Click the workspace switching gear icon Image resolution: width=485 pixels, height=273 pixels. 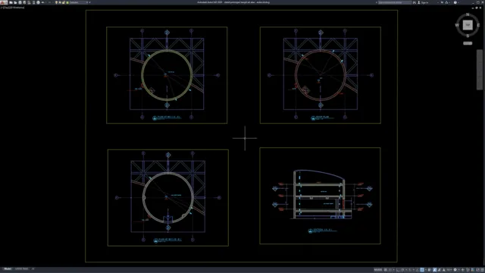[455, 270]
